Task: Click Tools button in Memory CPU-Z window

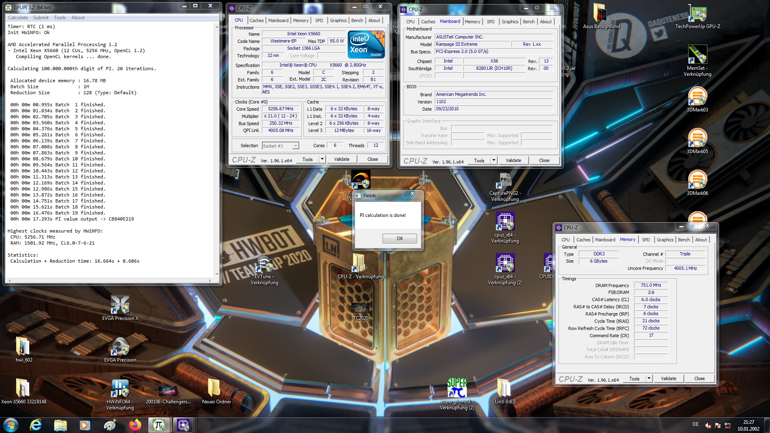Action: pyautogui.click(x=634, y=378)
